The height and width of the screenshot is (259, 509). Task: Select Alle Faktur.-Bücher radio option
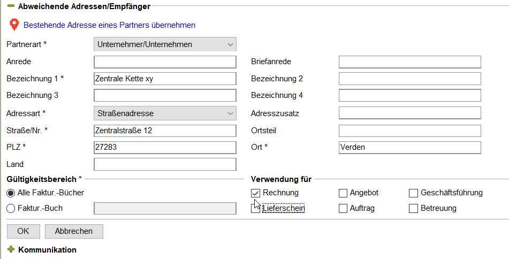coord(11,193)
